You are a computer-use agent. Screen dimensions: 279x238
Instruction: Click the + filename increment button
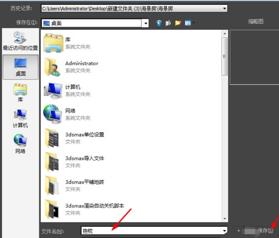pos(238,230)
